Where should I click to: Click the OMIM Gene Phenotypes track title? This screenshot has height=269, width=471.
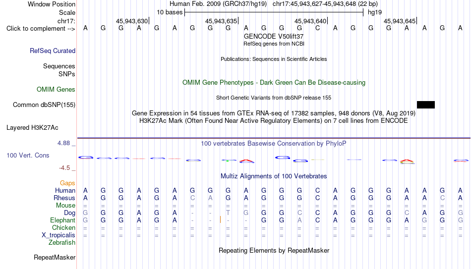(274, 83)
